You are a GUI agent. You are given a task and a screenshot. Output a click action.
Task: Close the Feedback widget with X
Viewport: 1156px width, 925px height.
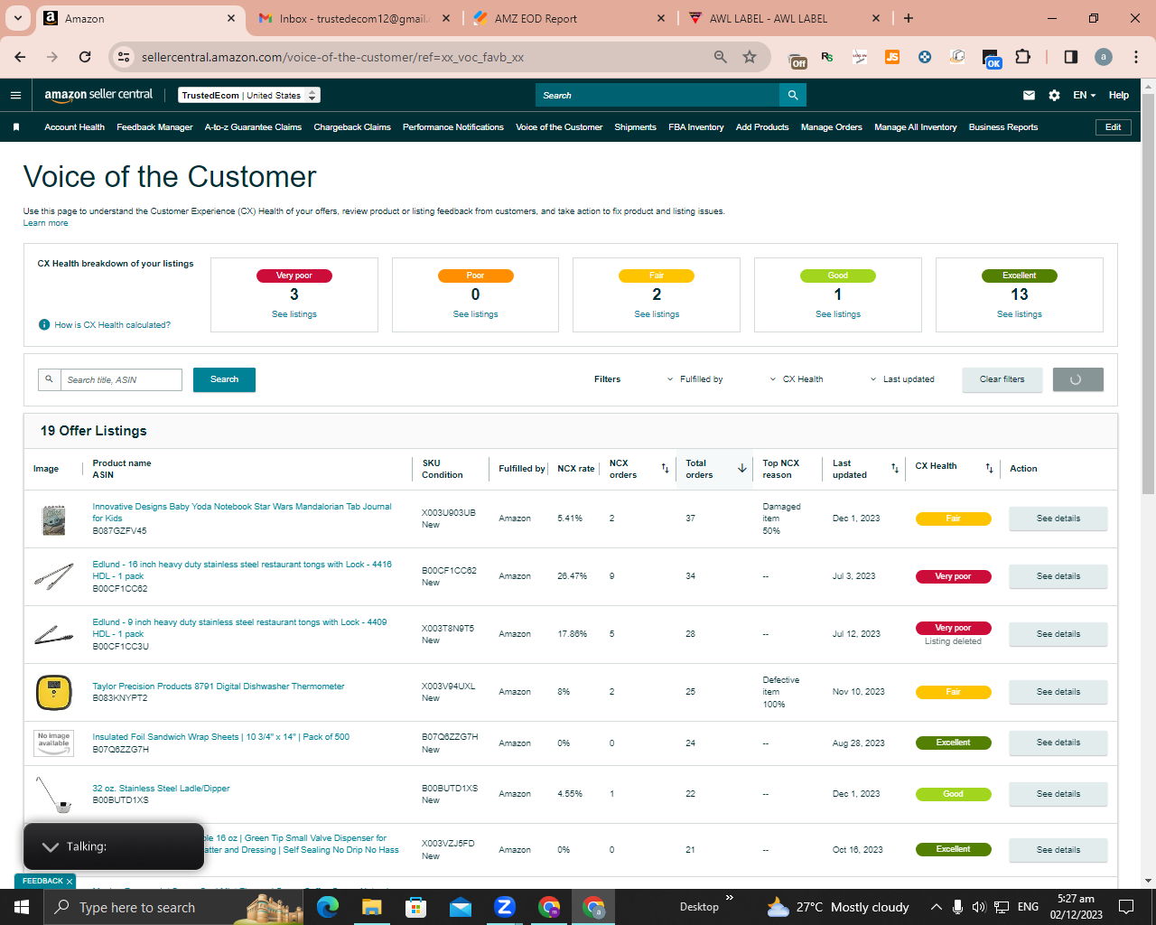[x=70, y=881]
